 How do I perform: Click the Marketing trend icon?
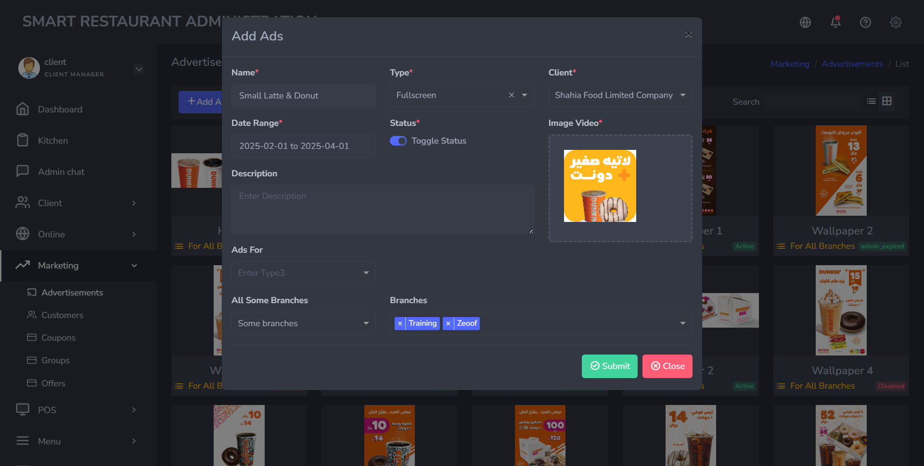(x=23, y=265)
